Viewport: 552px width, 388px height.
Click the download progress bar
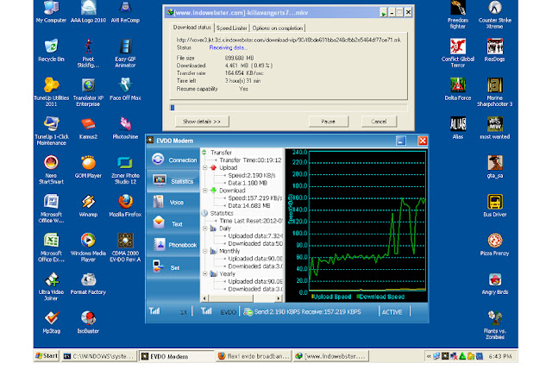pyautogui.click(x=288, y=108)
